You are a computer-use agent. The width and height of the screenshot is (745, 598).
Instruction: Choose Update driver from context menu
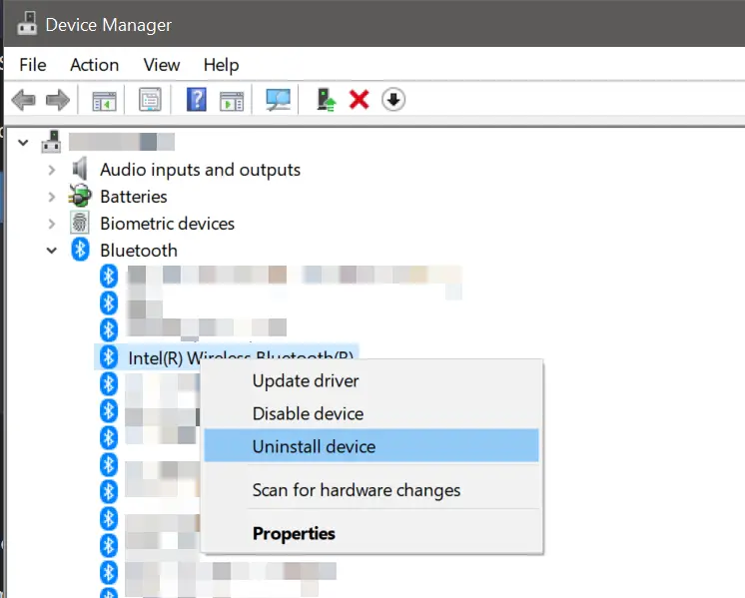[x=306, y=380]
